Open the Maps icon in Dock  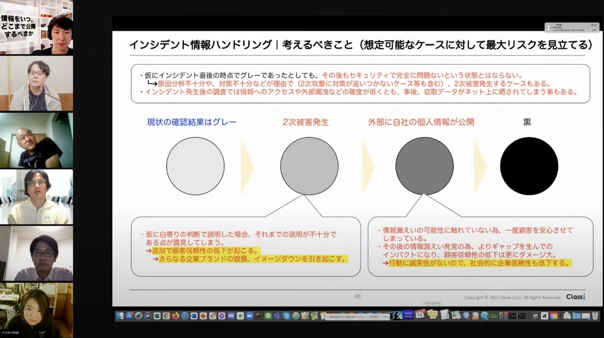click(456, 316)
